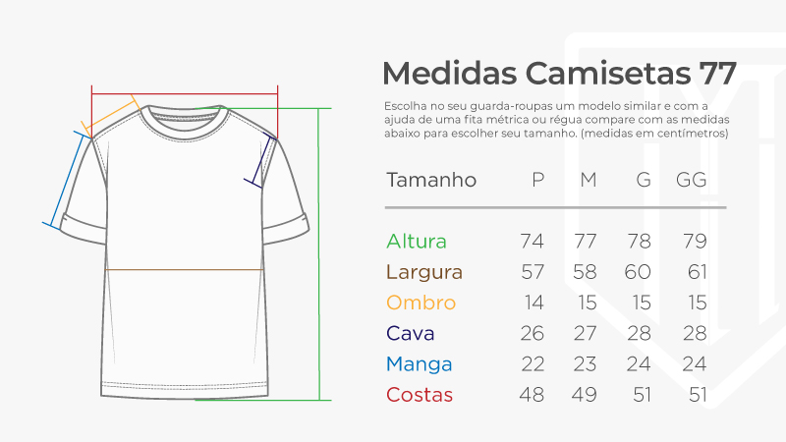Click the red Costas row label
This screenshot has width=786, height=442.
coord(420,395)
